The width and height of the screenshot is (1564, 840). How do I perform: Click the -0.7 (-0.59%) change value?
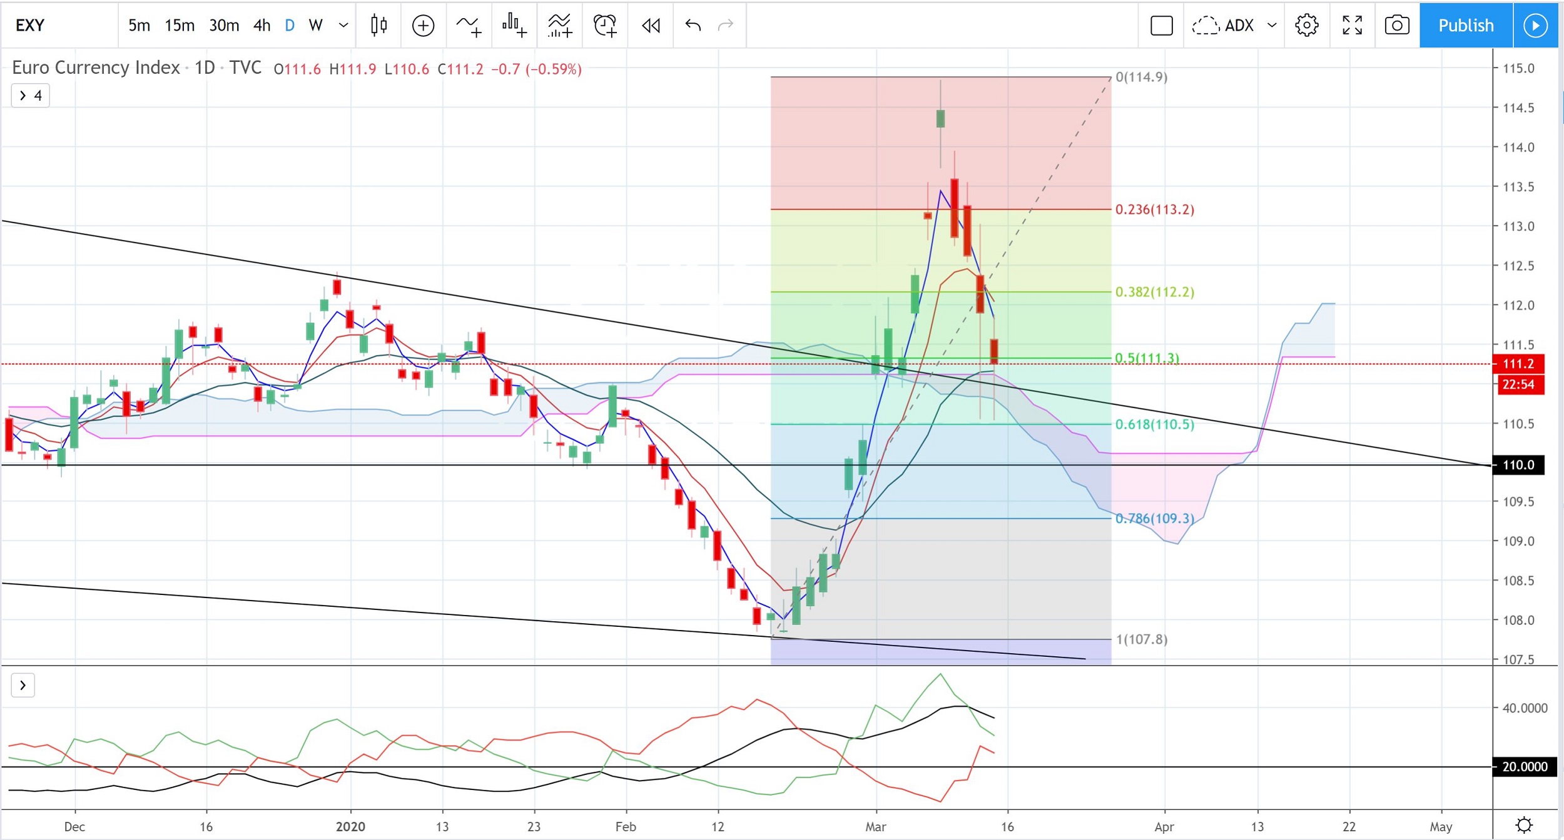coord(537,69)
